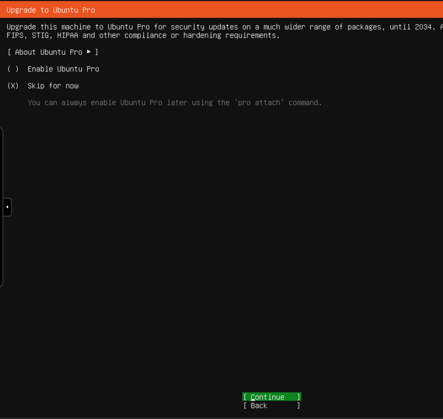Select Skip for now
Screen dimensions: 443x419
point(53,86)
